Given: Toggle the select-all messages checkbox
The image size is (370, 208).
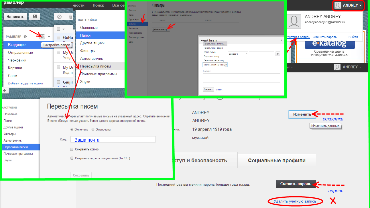Looking at the screenshot, I should coord(58,29).
